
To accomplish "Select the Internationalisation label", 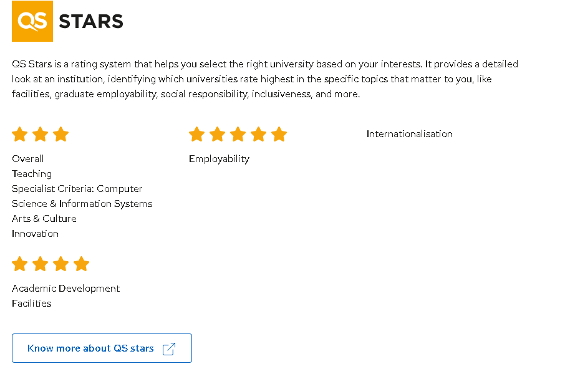I will coord(409,134).
